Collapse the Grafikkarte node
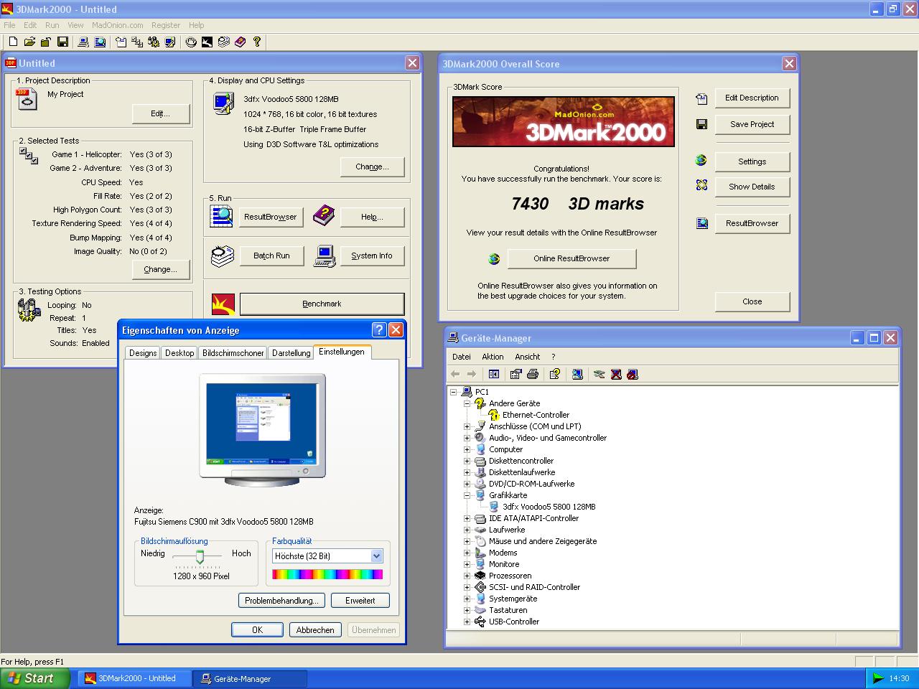 coord(467,495)
